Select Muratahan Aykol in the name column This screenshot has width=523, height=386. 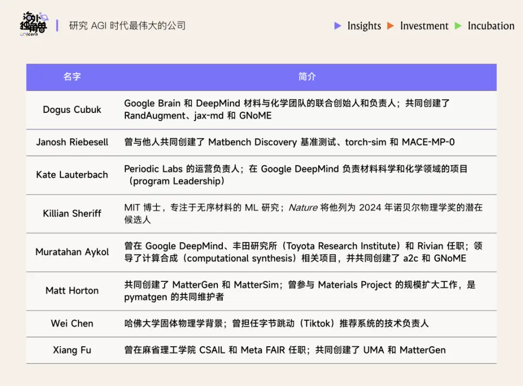click(72, 252)
